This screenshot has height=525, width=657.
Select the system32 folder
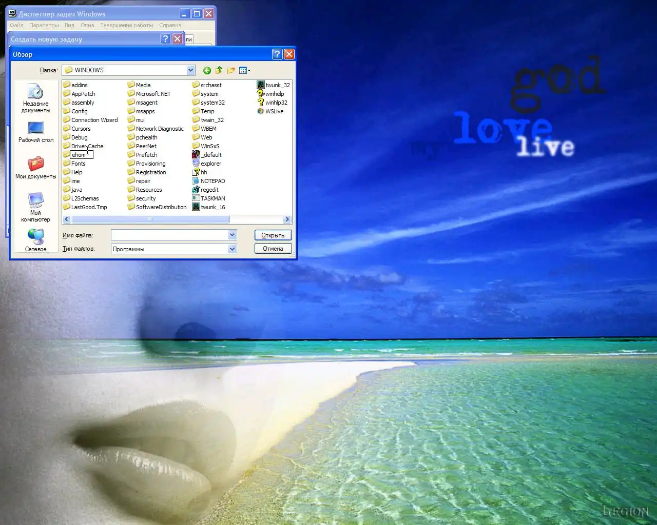click(x=208, y=103)
